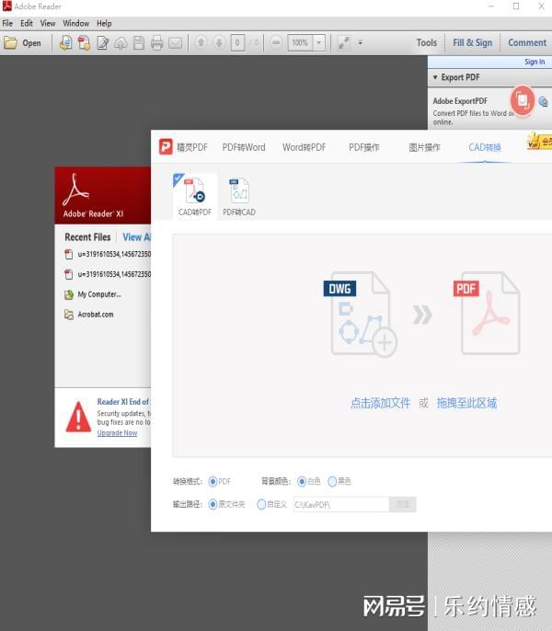Click the My Computer icon in Recent Files

pos(69,294)
